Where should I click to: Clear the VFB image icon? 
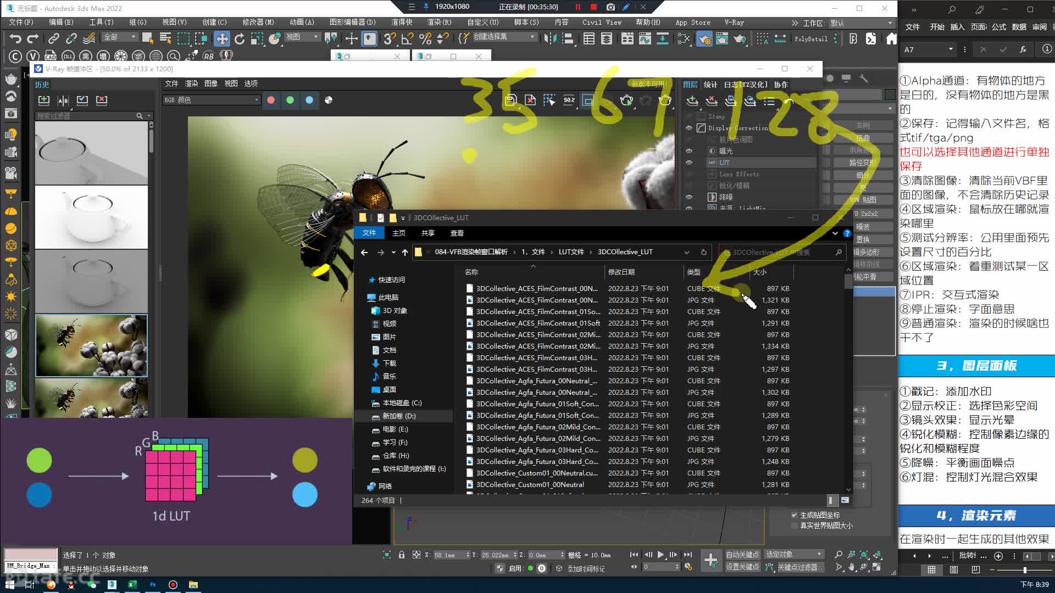pyautogui.click(x=530, y=100)
